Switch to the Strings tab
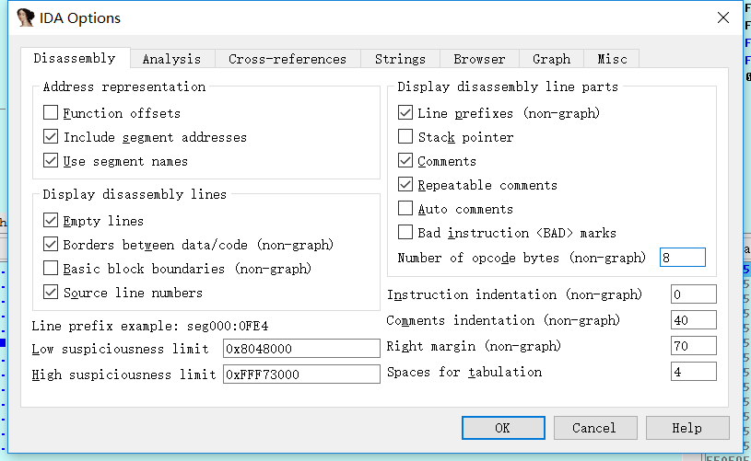This screenshot has width=751, height=461. click(x=400, y=59)
